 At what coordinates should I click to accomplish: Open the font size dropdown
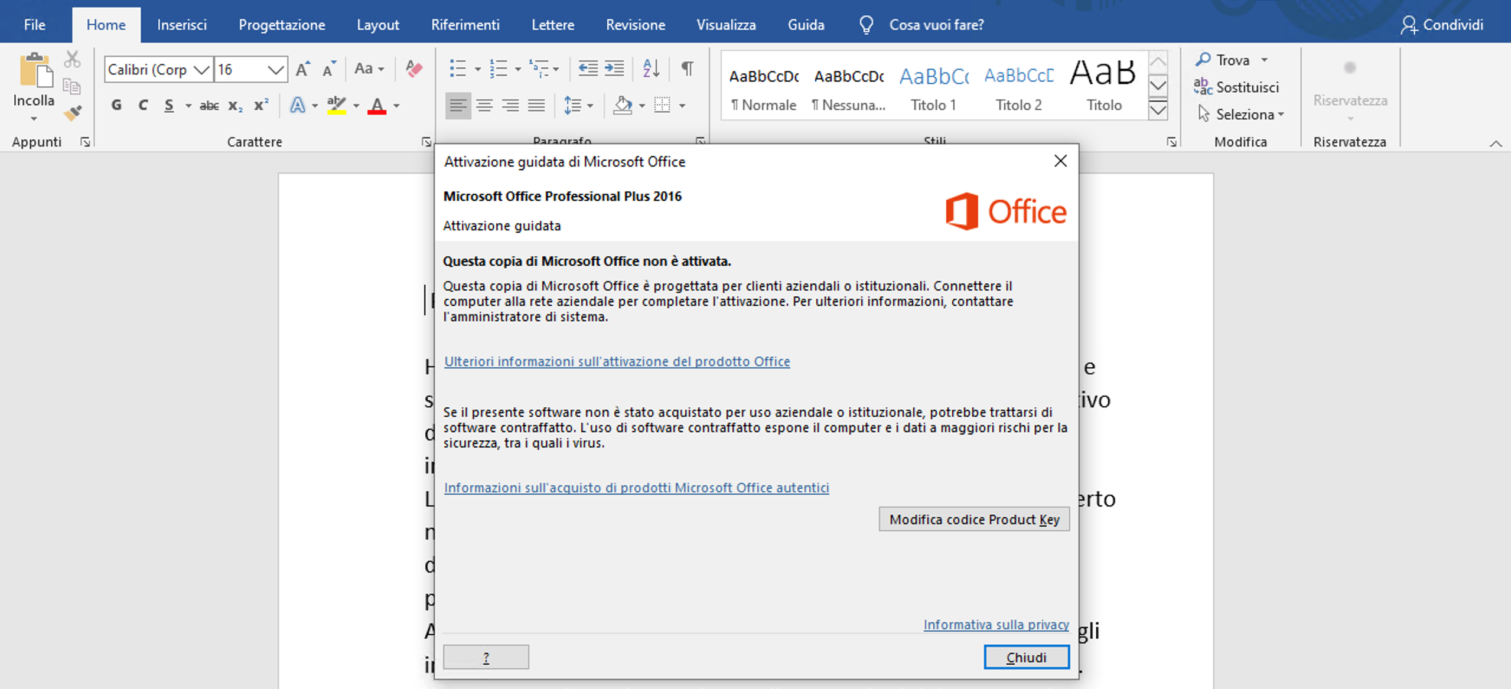tap(275, 70)
